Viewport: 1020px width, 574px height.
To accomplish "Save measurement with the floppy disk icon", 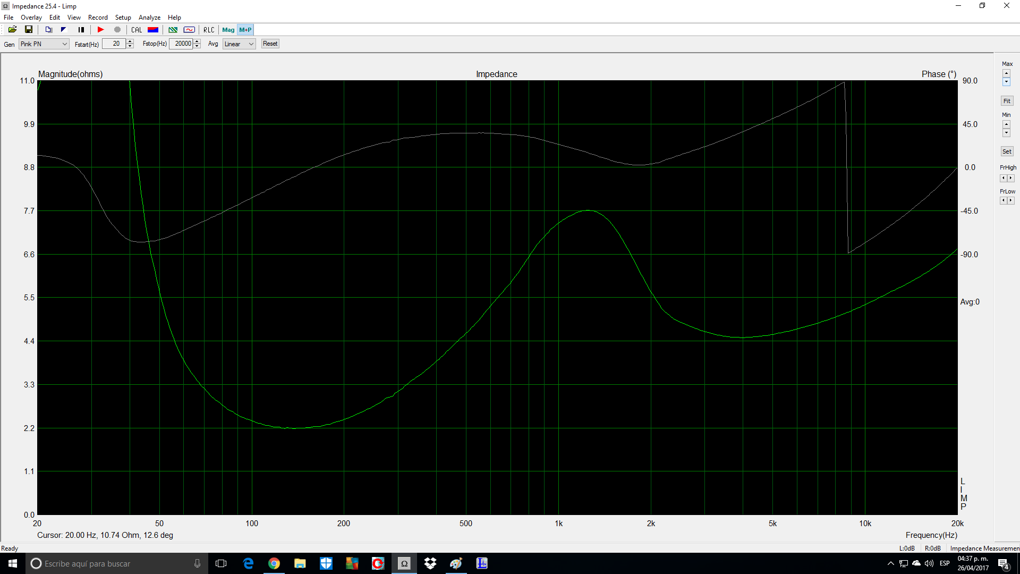I will (29, 30).
